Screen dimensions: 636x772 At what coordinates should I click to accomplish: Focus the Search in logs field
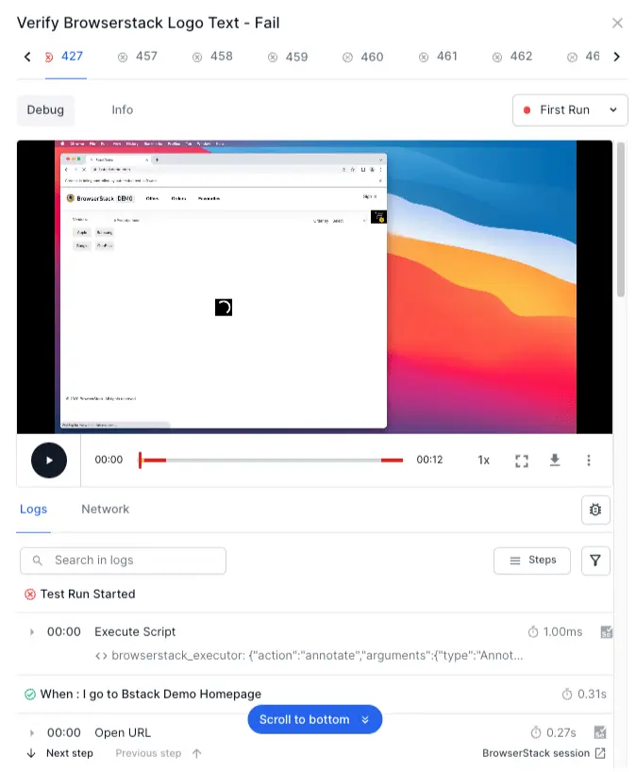(123, 561)
